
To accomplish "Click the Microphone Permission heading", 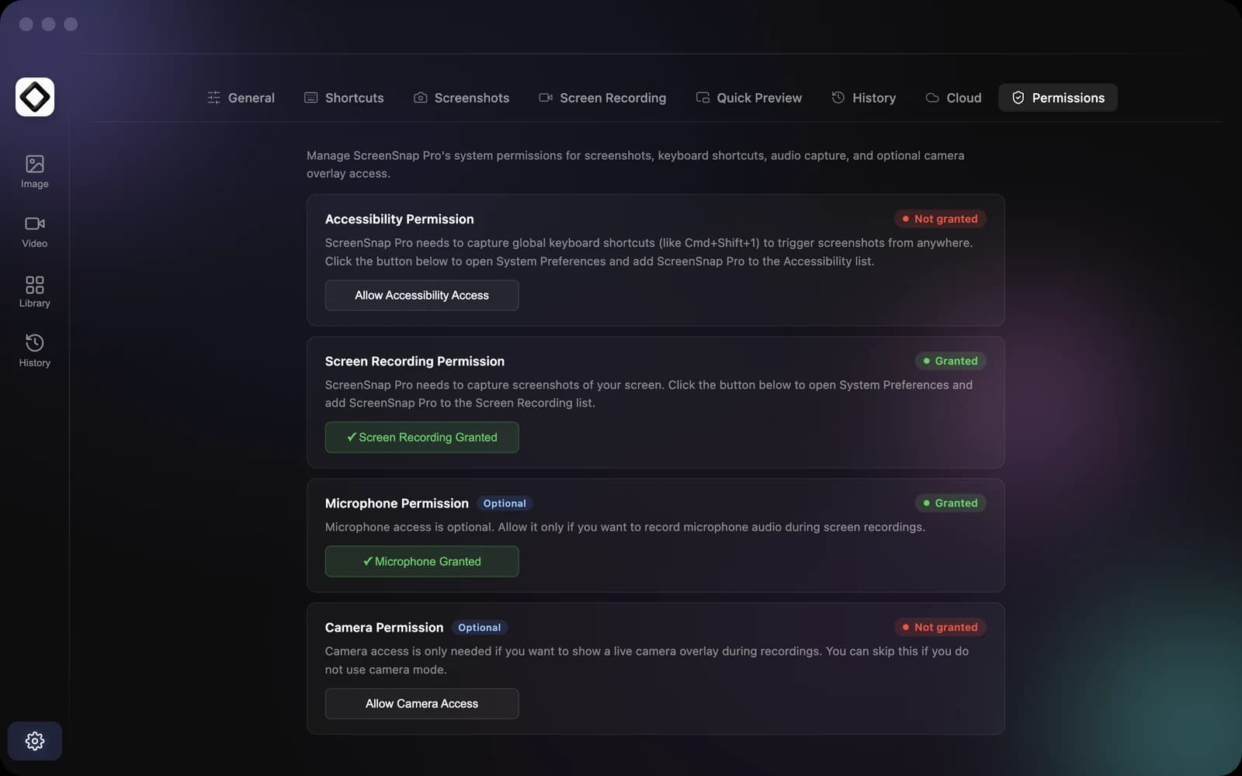I will (397, 504).
